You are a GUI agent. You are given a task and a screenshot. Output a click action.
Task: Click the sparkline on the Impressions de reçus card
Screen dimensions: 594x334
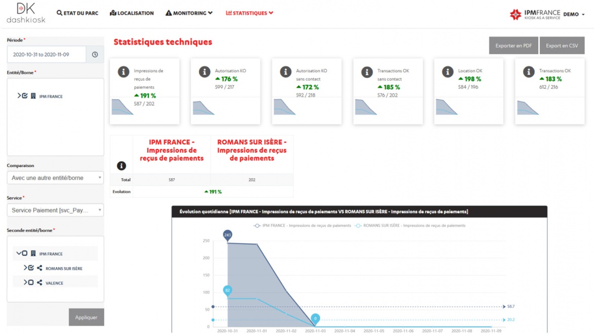(123, 107)
